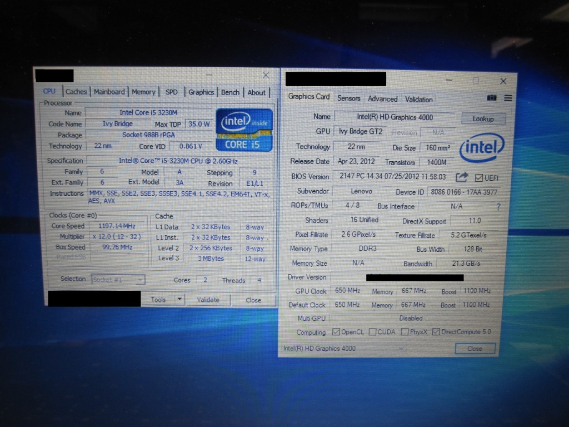Click the Max TDP value 35.0 W
The height and width of the screenshot is (427, 569).
[x=199, y=124]
